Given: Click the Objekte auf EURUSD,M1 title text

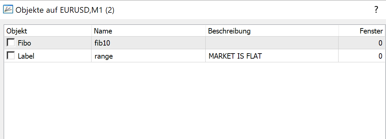Looking at the screenshot, I should pos(65,10).
